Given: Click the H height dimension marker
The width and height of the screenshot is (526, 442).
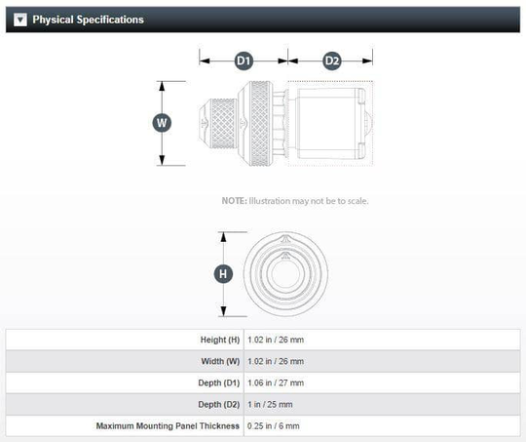Looking at the screenshot, I should pos(223,274).
